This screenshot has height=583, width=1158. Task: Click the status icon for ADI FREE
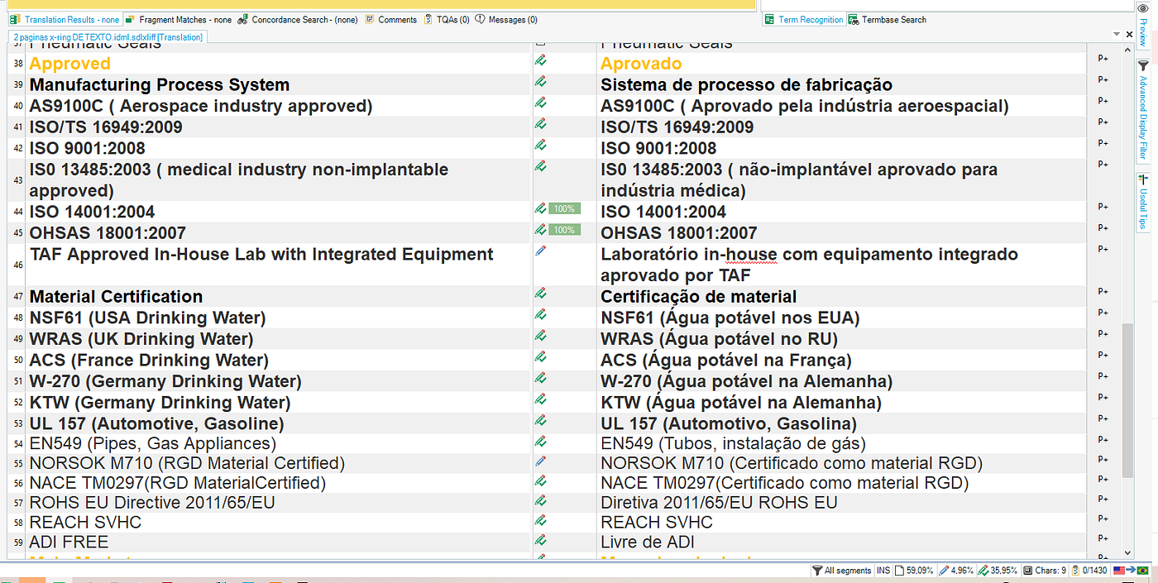pos(540,540)
